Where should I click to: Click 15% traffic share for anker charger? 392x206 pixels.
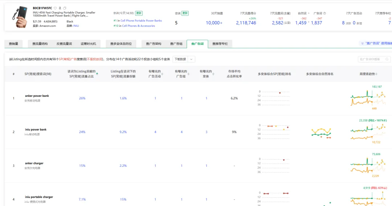coord(82,166)
